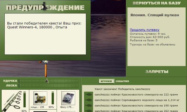Click the Серповидного морского леща entry

tap(137, 100)
